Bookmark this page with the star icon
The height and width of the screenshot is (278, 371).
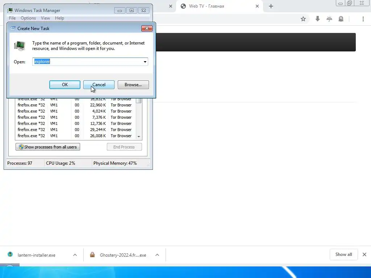[303, 19]
